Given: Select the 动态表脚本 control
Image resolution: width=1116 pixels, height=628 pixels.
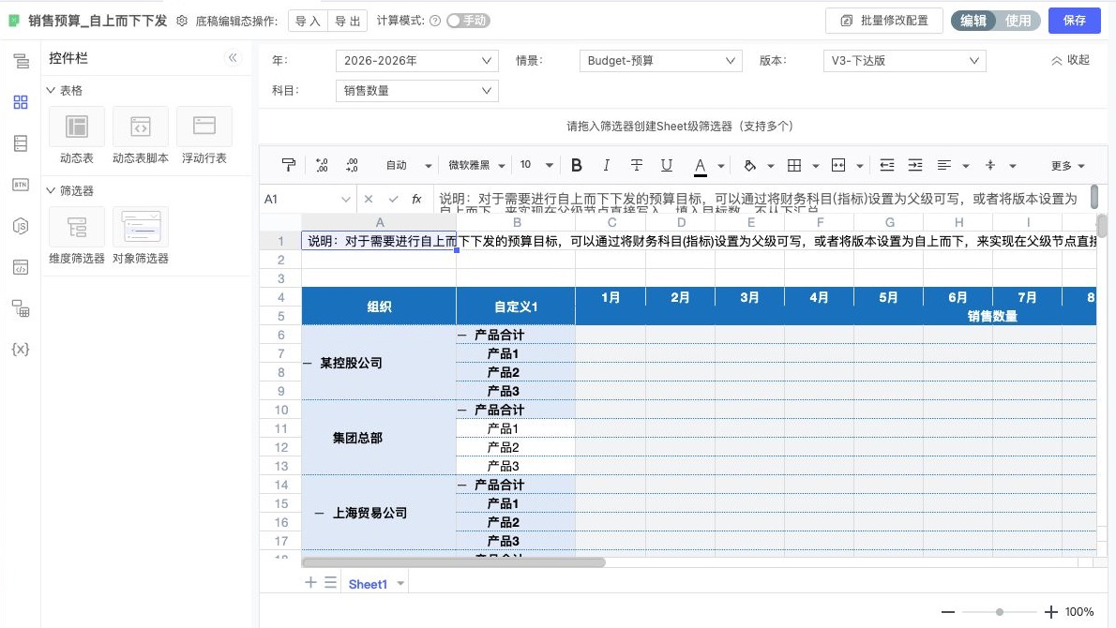Looking at the screenshot, I should point(141,136).
